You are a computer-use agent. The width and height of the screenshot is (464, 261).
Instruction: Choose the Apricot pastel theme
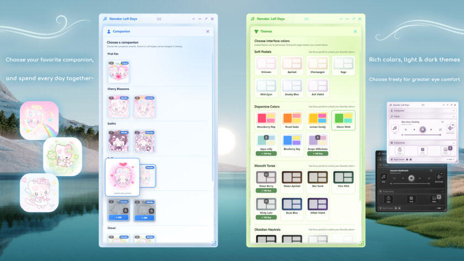[292, 65]
